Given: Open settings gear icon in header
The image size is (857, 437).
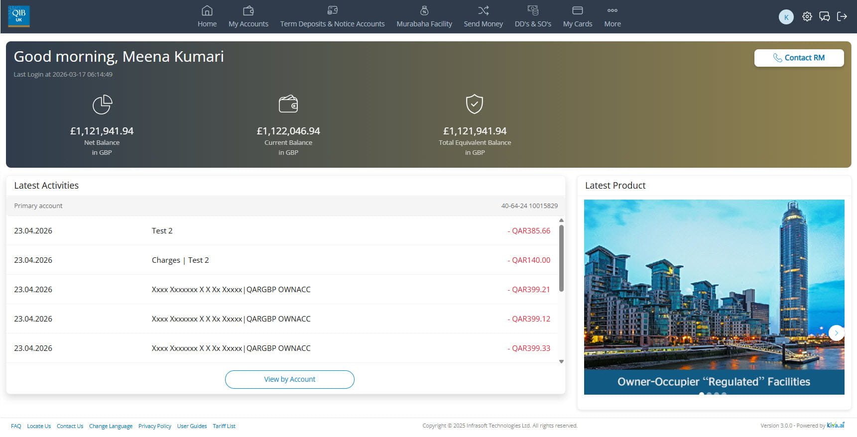Looking at the screenshot, I should tap(807, 16).
